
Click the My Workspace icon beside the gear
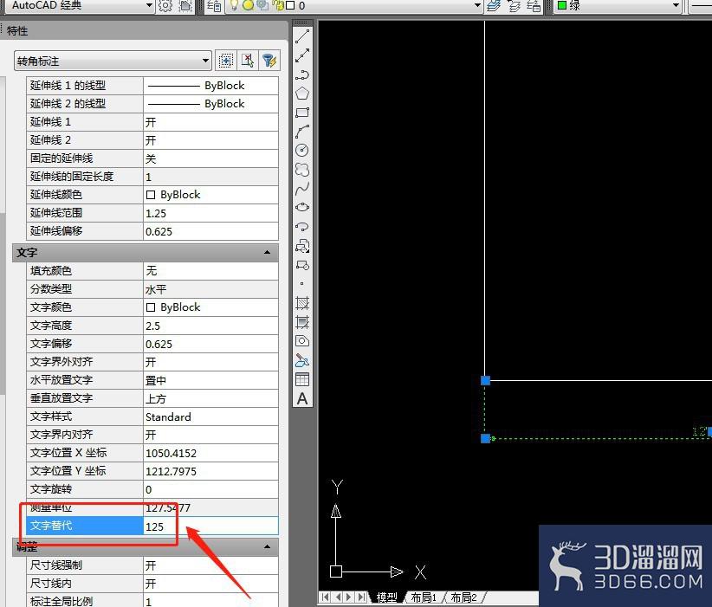tap(184, 5)
